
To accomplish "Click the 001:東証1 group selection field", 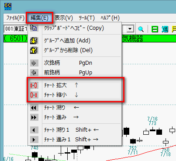I will point(16,29).
